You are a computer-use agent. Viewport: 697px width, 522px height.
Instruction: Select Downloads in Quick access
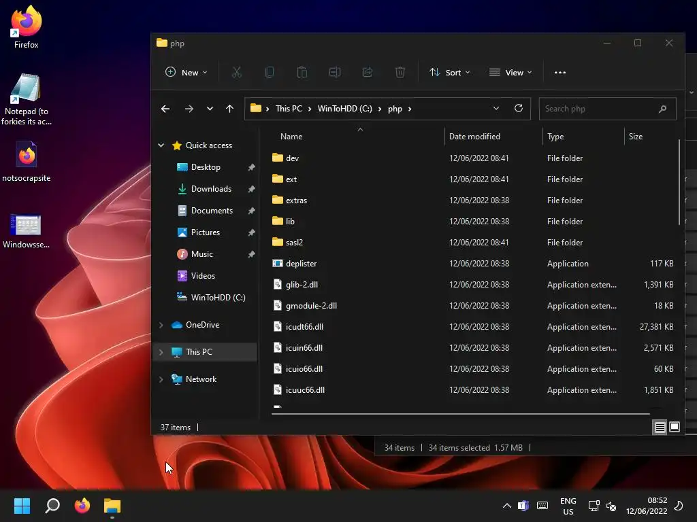click(x=211, y=189)
